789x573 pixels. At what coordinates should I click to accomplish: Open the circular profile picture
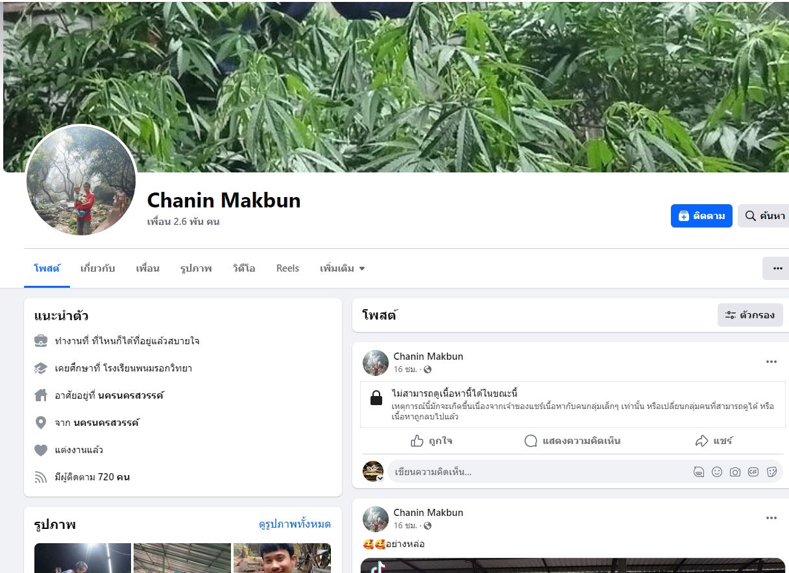click(81, 180)
